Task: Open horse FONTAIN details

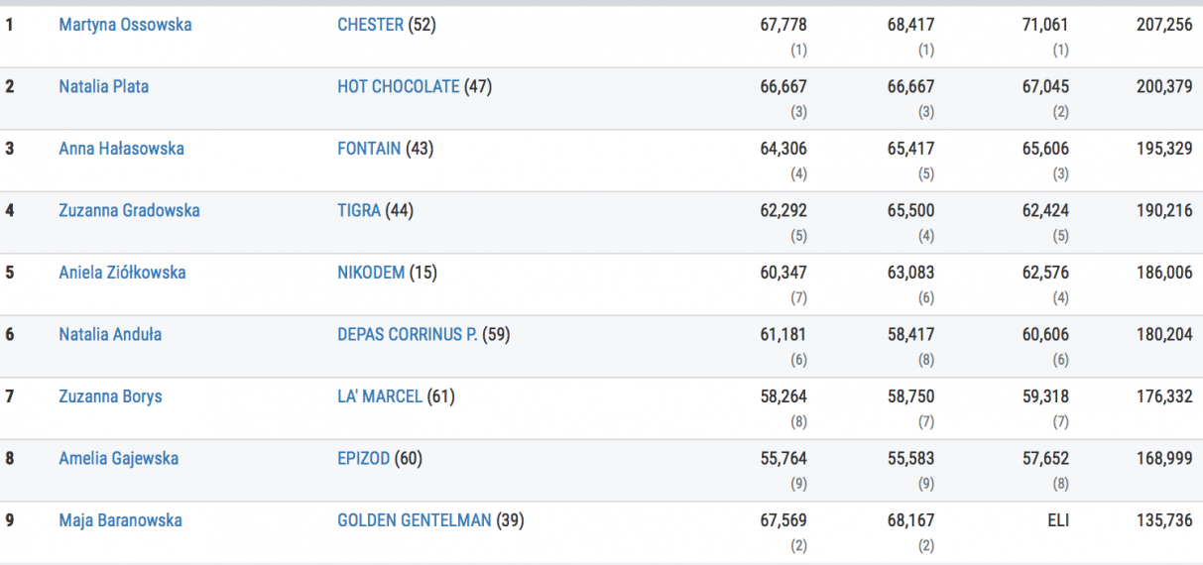Action: pyautogui.click(x=369, y=149)
